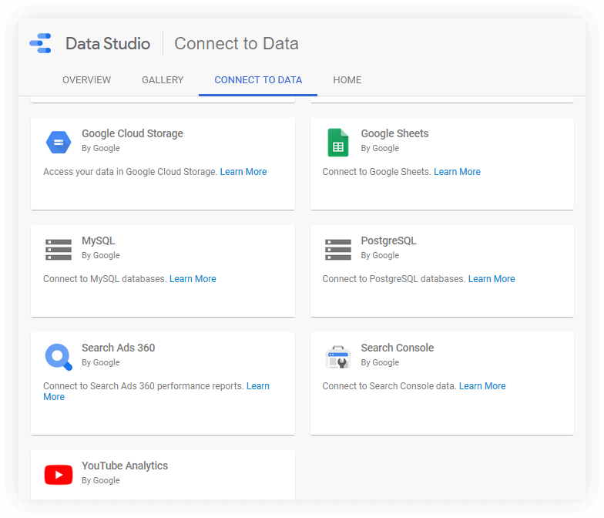
Task: Click the green Google Sheets icon
Action: [337, 142]
